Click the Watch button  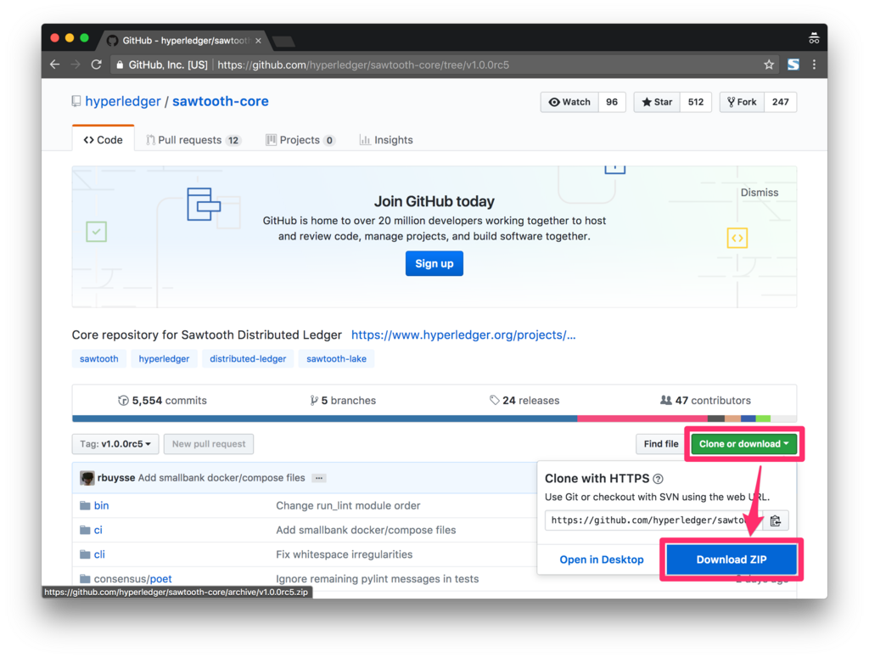[x=569, y=102]
